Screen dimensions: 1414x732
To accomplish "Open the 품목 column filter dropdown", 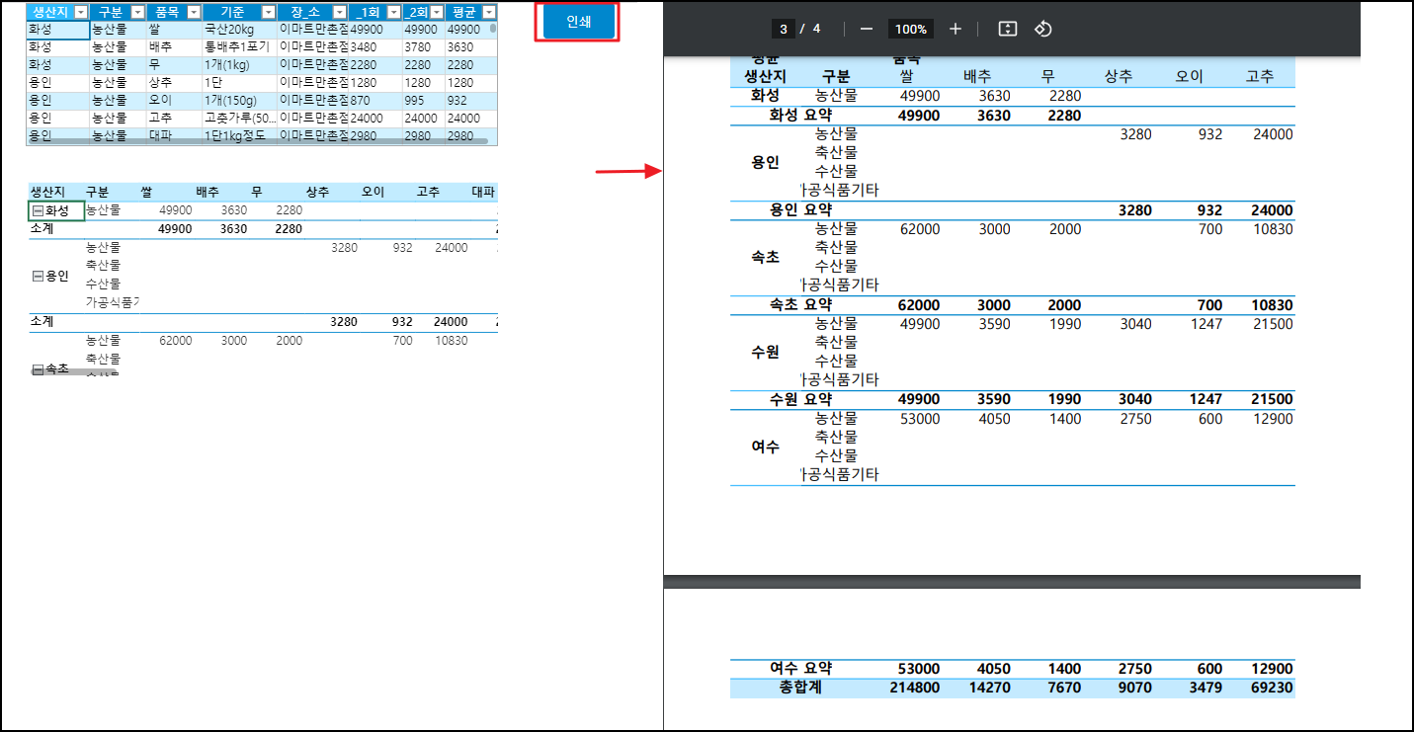I will (194, 12).
